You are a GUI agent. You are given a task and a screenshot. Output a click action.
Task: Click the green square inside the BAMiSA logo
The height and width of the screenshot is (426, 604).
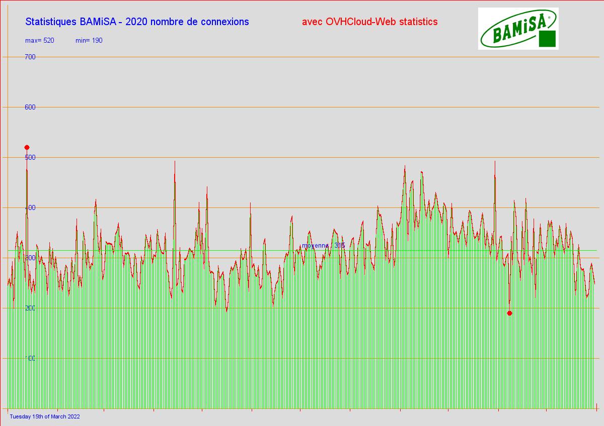[547, 39]
